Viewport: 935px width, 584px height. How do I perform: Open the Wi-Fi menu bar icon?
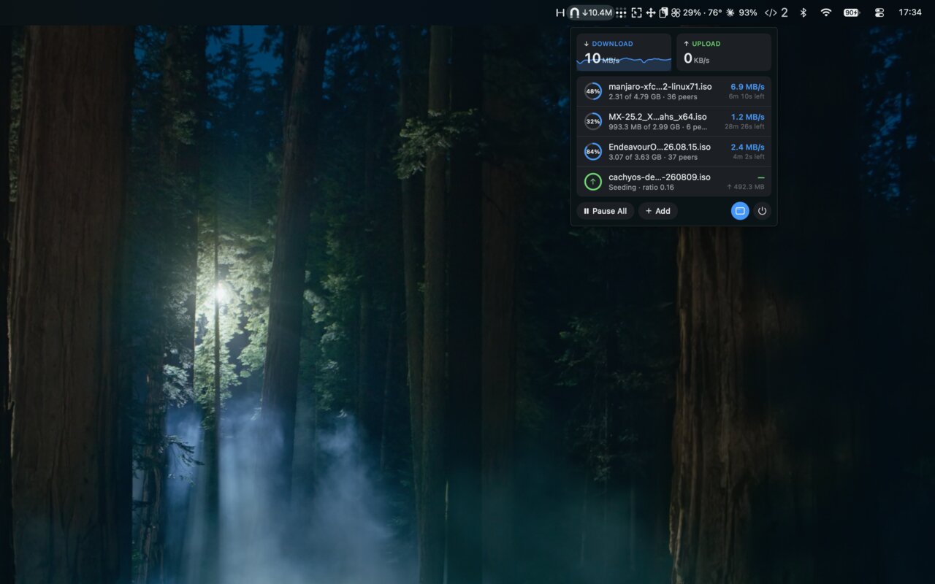pos(826,12)
